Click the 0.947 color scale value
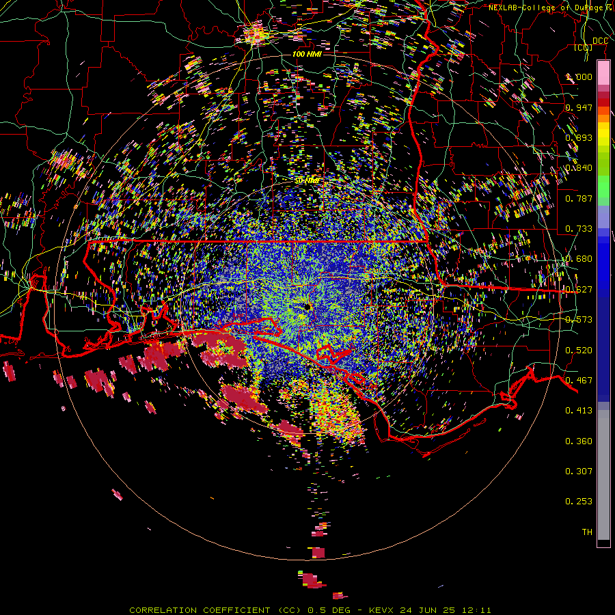 579,107
